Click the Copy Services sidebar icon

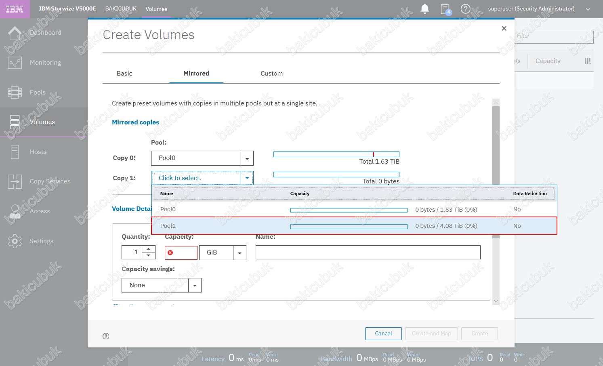coord(15,181)
